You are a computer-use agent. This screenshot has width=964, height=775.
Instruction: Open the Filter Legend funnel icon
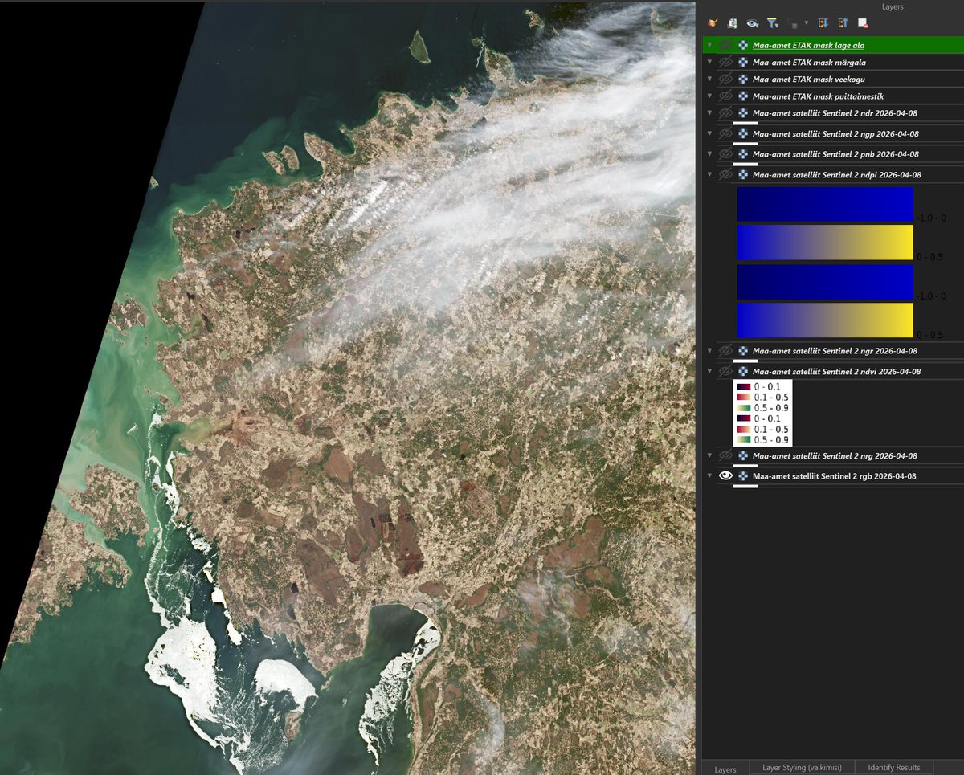[x=772, y=24]
